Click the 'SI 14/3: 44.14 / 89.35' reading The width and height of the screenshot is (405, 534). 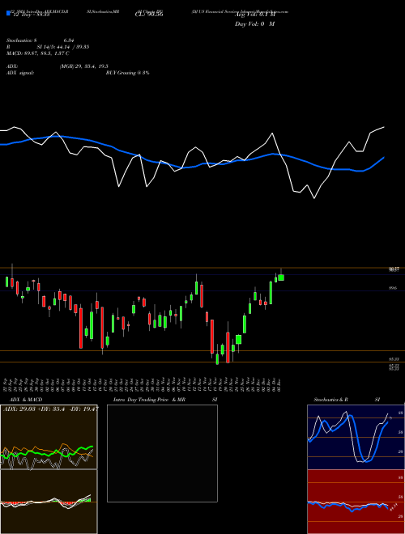pos(63,47)
